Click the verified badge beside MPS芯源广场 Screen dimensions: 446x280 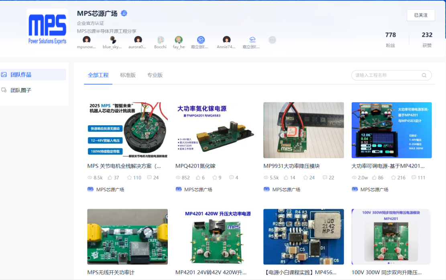pos(124,13)
